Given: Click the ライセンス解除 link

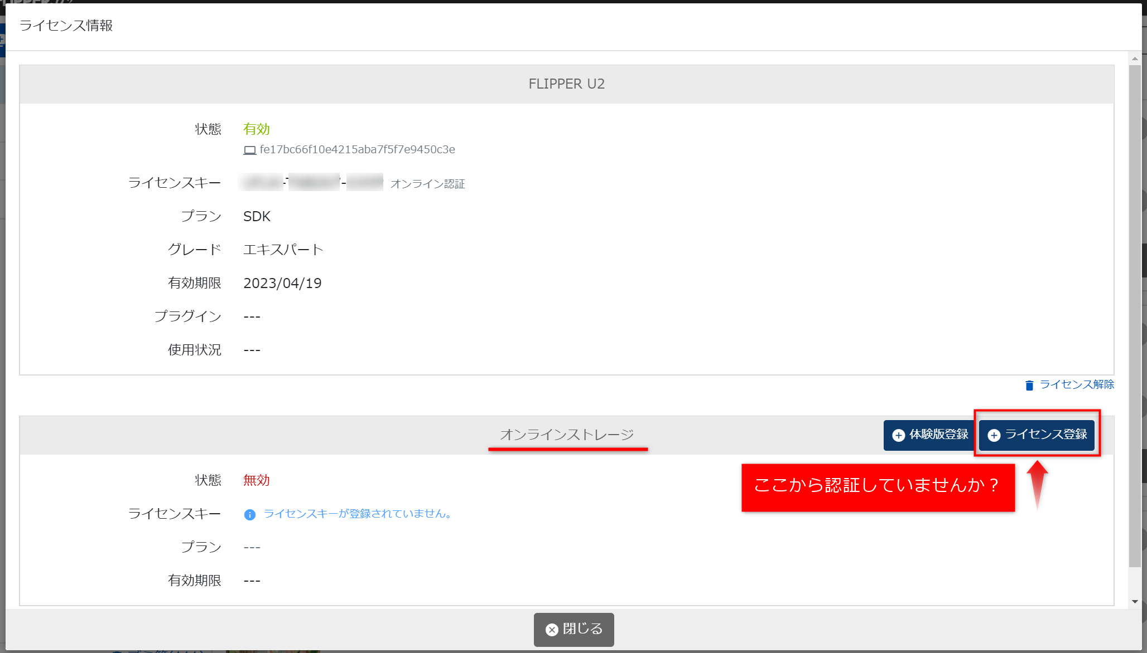Looking at the screenshot, I should click(1076, 384).
